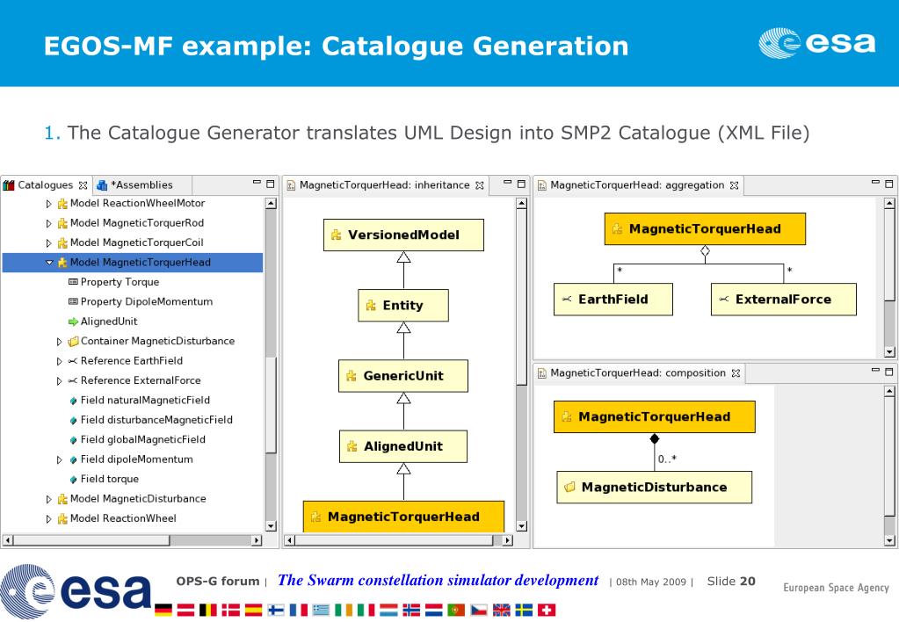Click the Assemblies tab icon

102,185
